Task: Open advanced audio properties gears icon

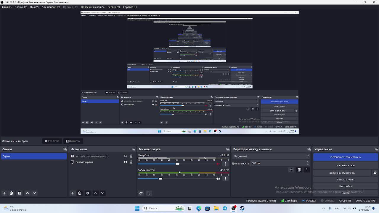Action: 141,193
